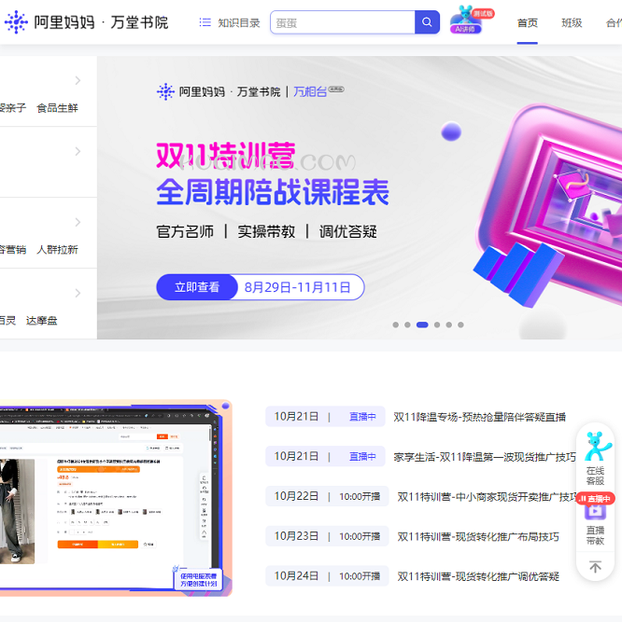Go to fifth carousel slide dot
Viewport: 622px width, 622px height.
(x=449, y=325)
